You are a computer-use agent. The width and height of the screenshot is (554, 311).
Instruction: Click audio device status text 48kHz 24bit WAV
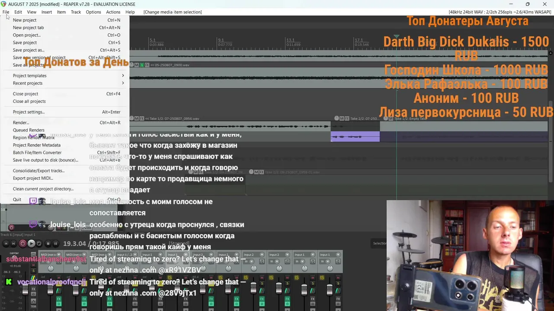pos(500,12)
